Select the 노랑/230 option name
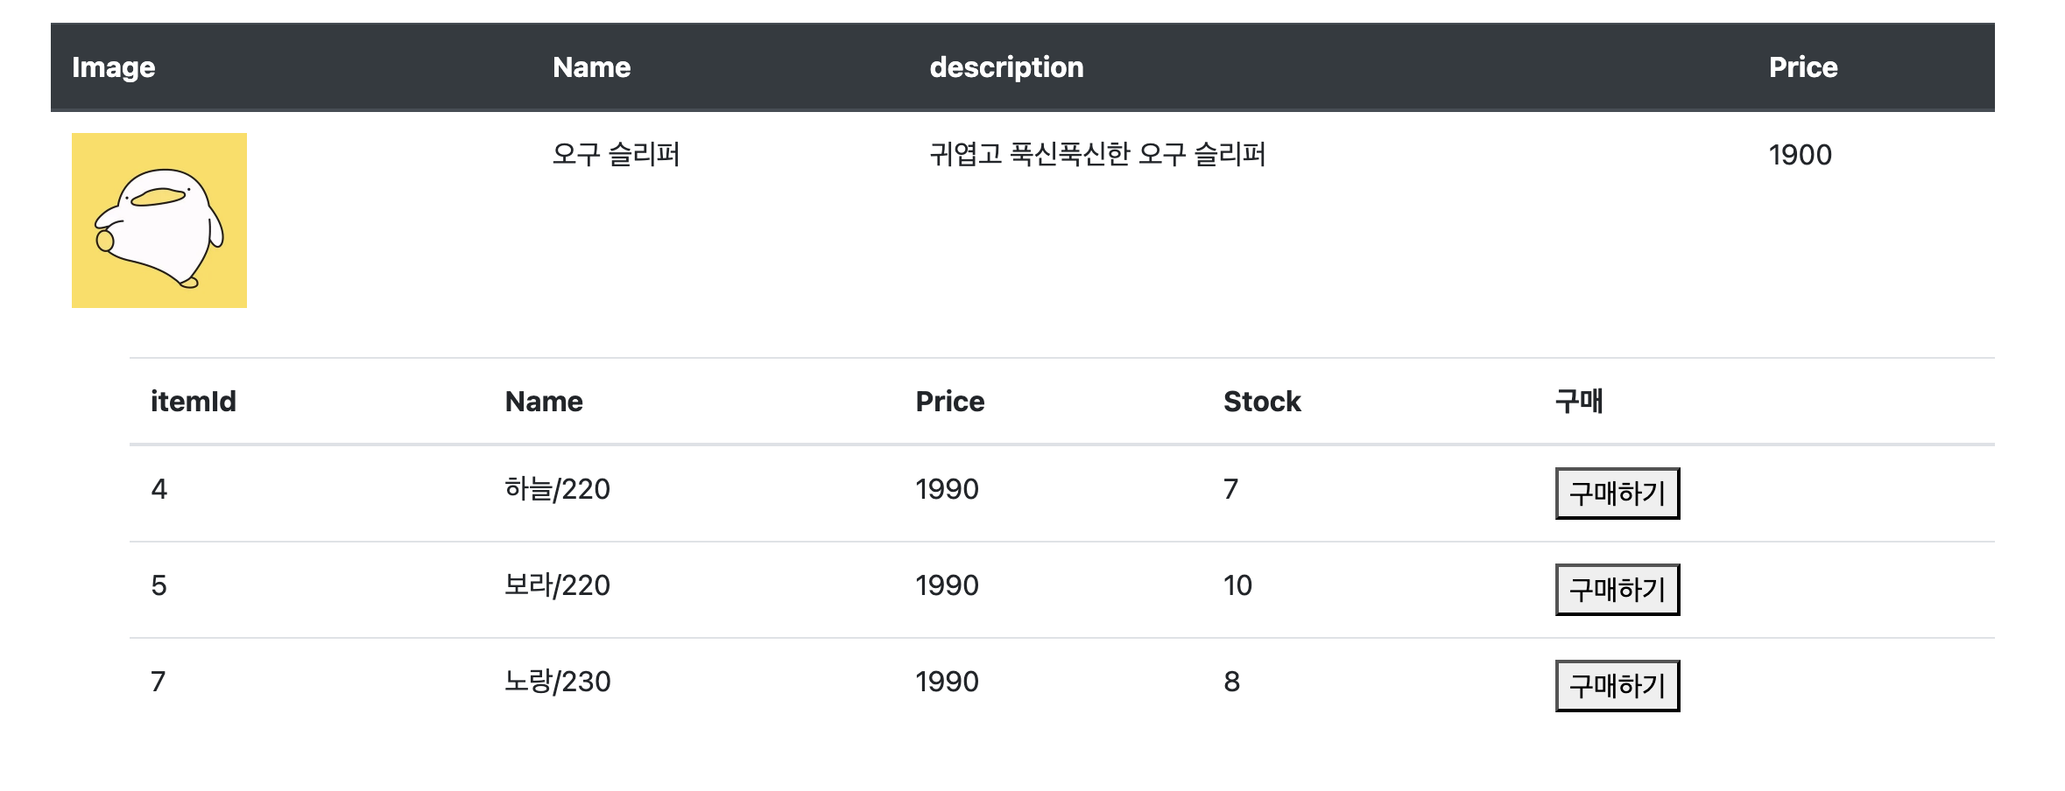This screenshot has height=791, width=2065. [x=557, y=682]
